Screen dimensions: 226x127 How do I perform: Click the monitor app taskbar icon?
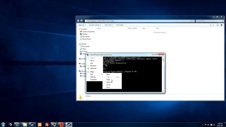[x=54, y=125]
